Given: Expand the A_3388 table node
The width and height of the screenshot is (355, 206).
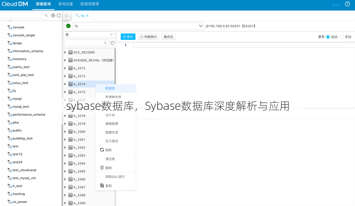Looking at the screenshot, I should (65, 195).
